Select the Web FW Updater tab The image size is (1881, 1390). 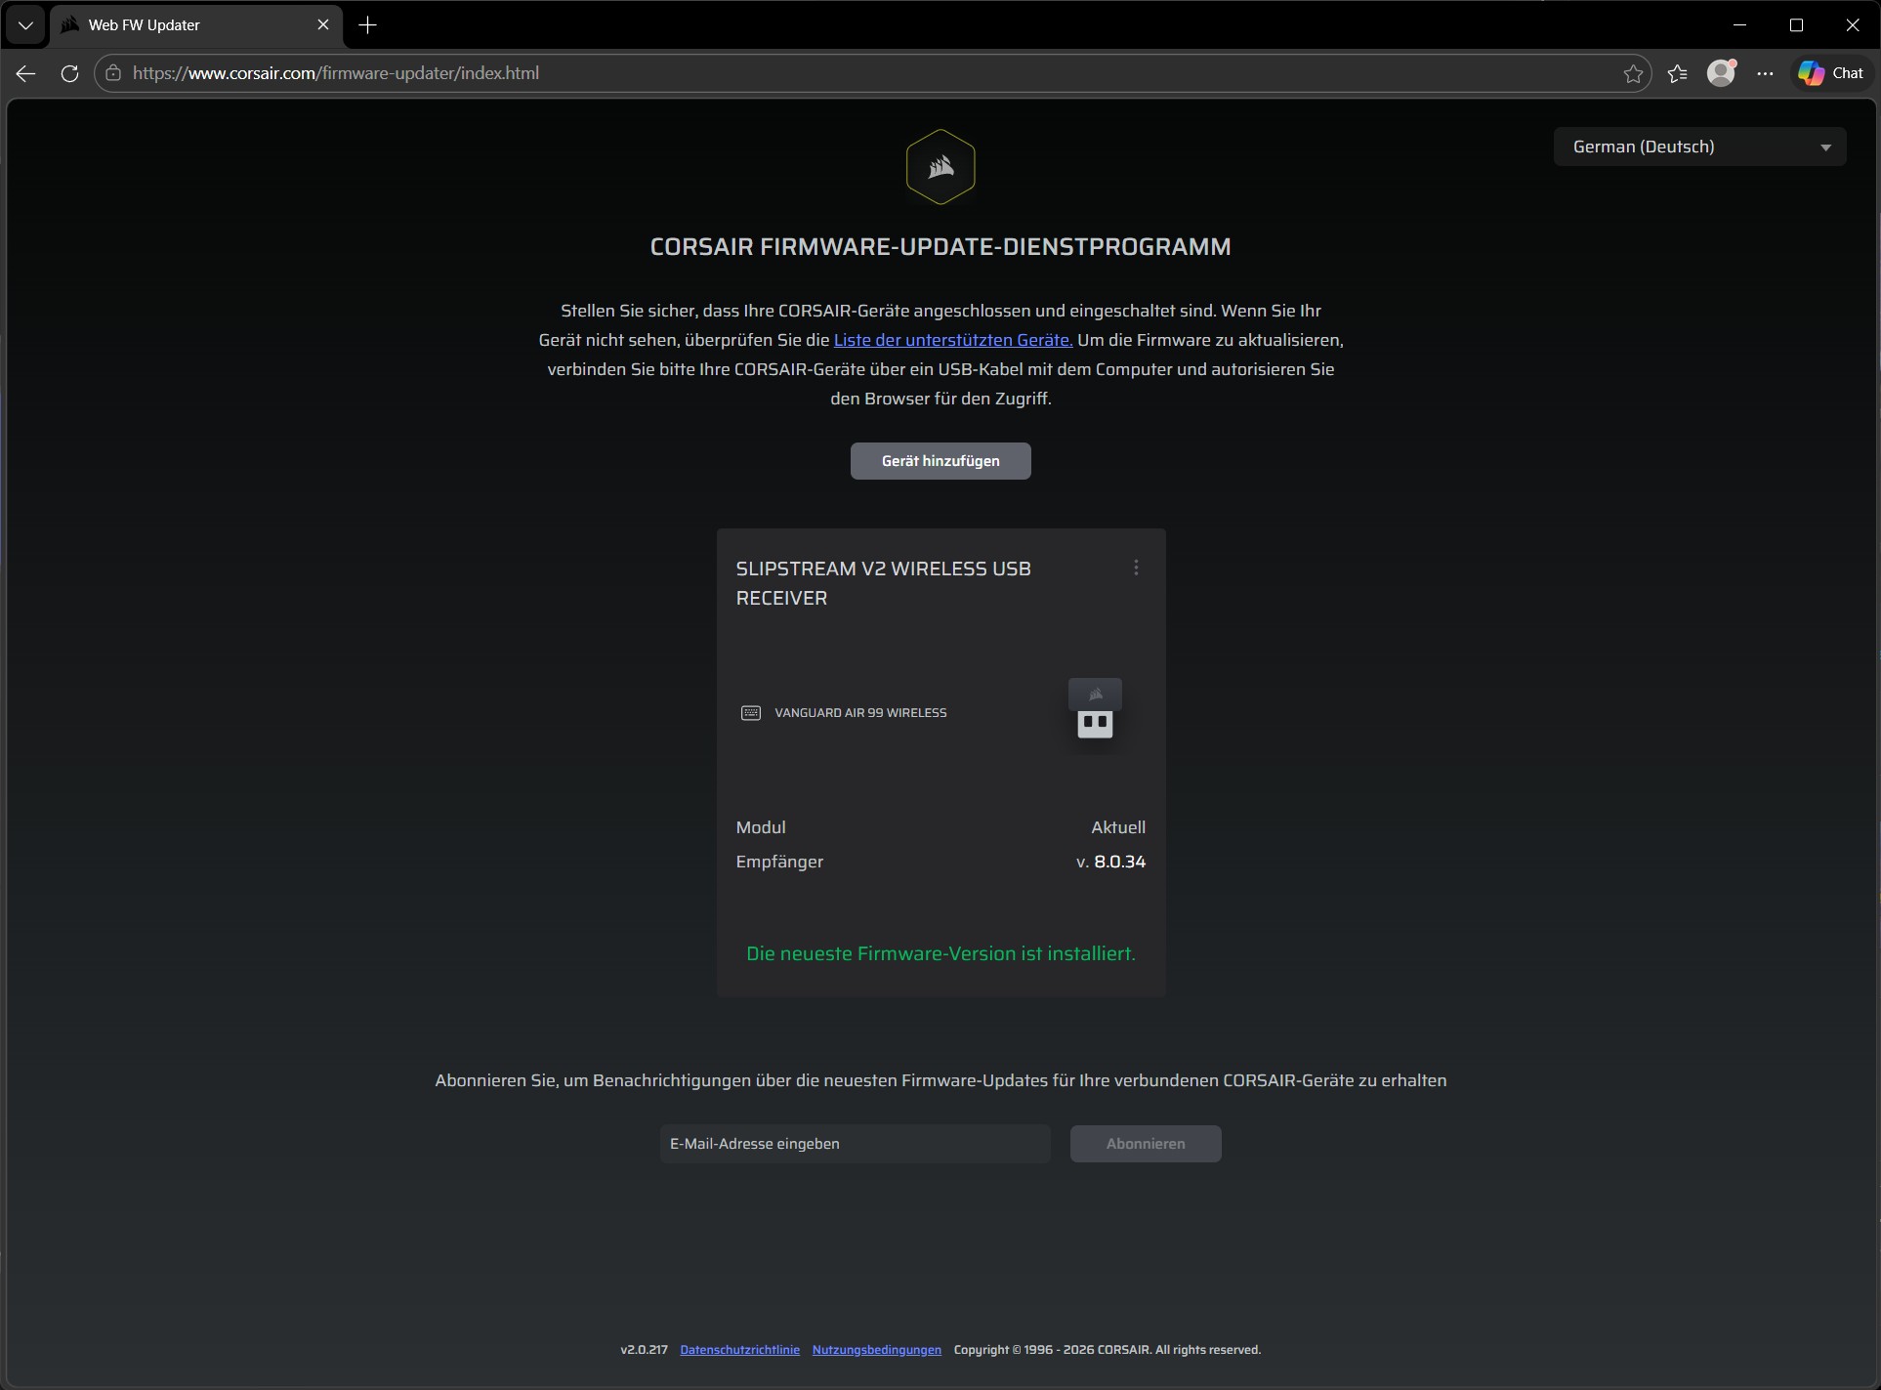(x=186, y=25)
